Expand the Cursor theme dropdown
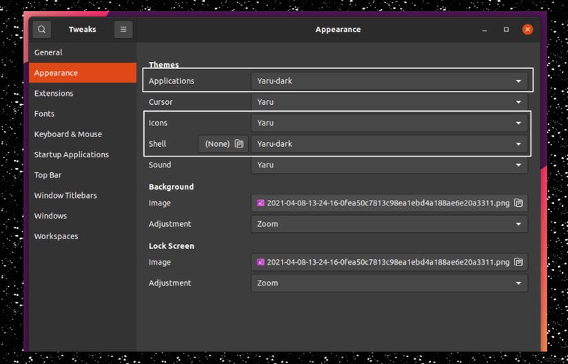 pos(389,102)
